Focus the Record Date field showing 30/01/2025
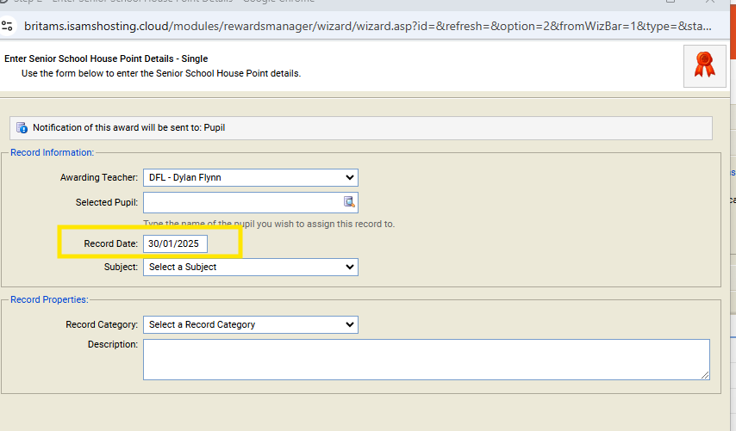 [176, 244]
